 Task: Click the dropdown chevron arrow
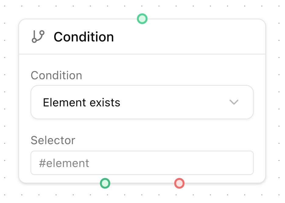(234, 102)
